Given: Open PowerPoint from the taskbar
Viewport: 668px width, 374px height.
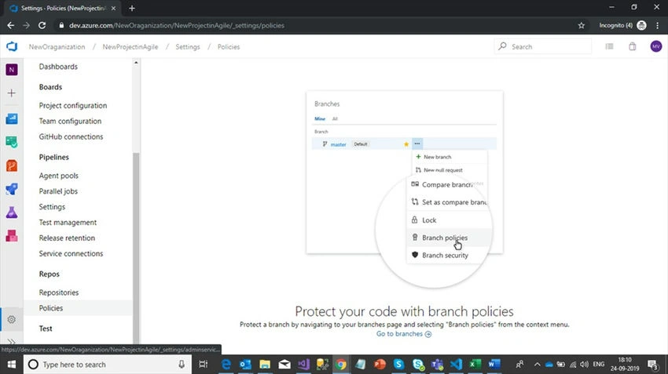Looking at the screenshot, I should [379, 365].
